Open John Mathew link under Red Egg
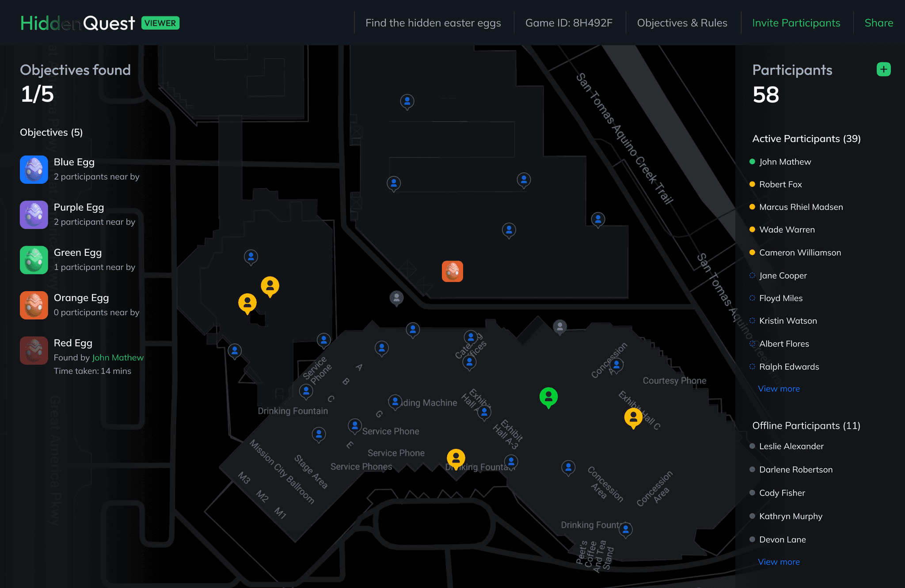This screenshot has height=588, width=905. click(x=118, y=357)
